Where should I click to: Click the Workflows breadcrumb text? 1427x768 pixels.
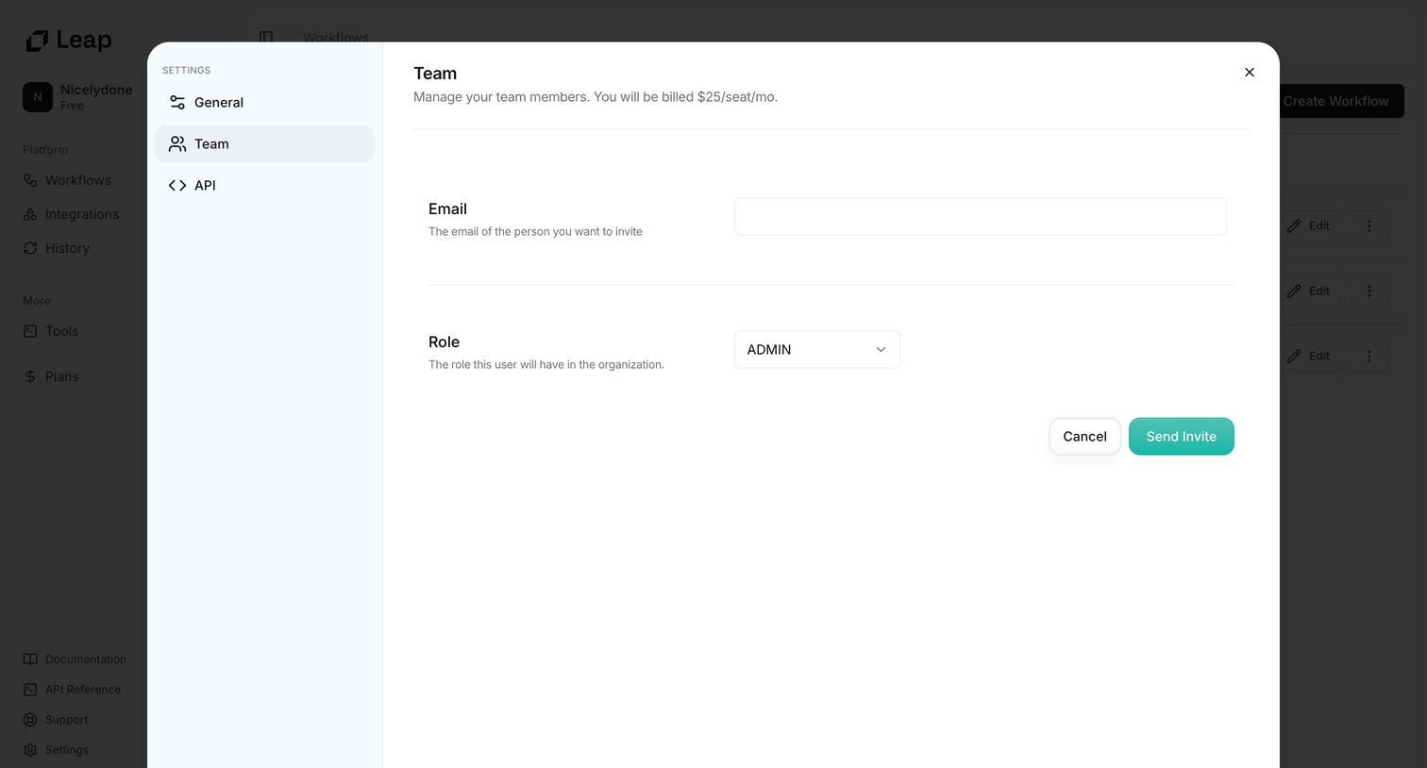[x=336, y=38]
